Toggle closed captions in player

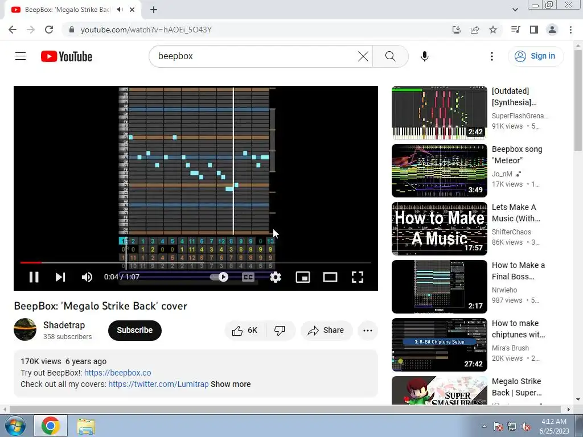[x=248, y=277]
